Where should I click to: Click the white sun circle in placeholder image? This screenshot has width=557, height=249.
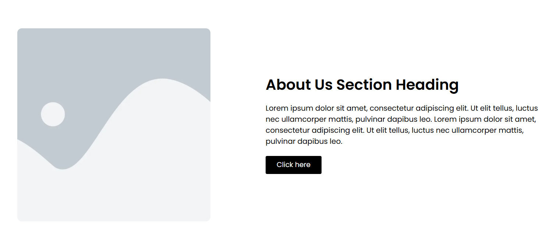(x=53, y=114)
